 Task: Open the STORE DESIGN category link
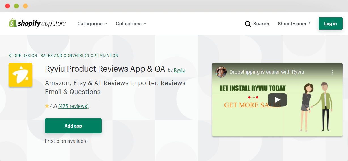pos(23,56)
